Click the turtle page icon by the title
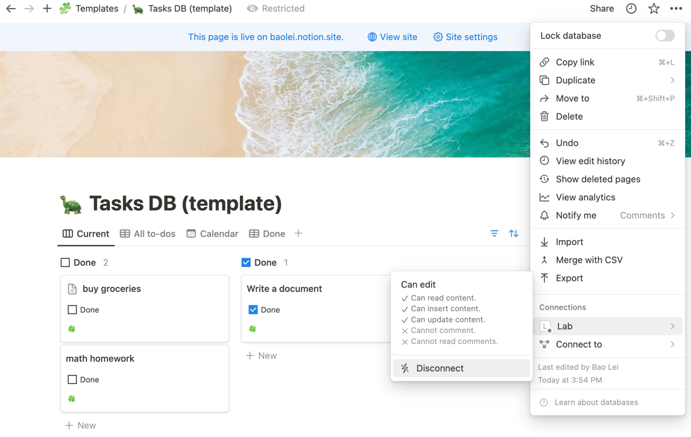 [x=71, y=204]
